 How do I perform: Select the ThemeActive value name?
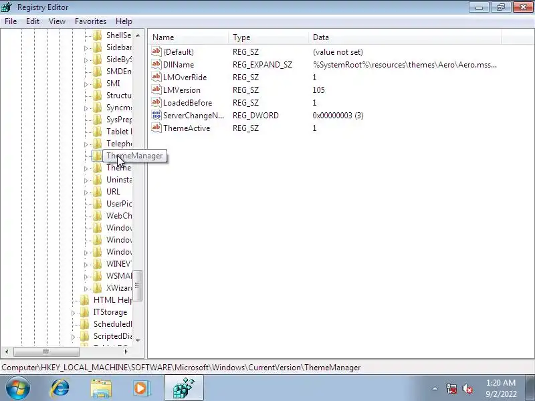point(187,128)
